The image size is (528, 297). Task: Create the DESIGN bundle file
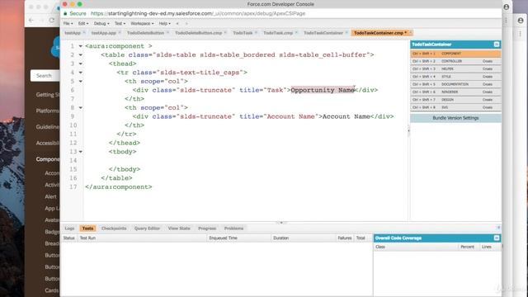point(488,100)
